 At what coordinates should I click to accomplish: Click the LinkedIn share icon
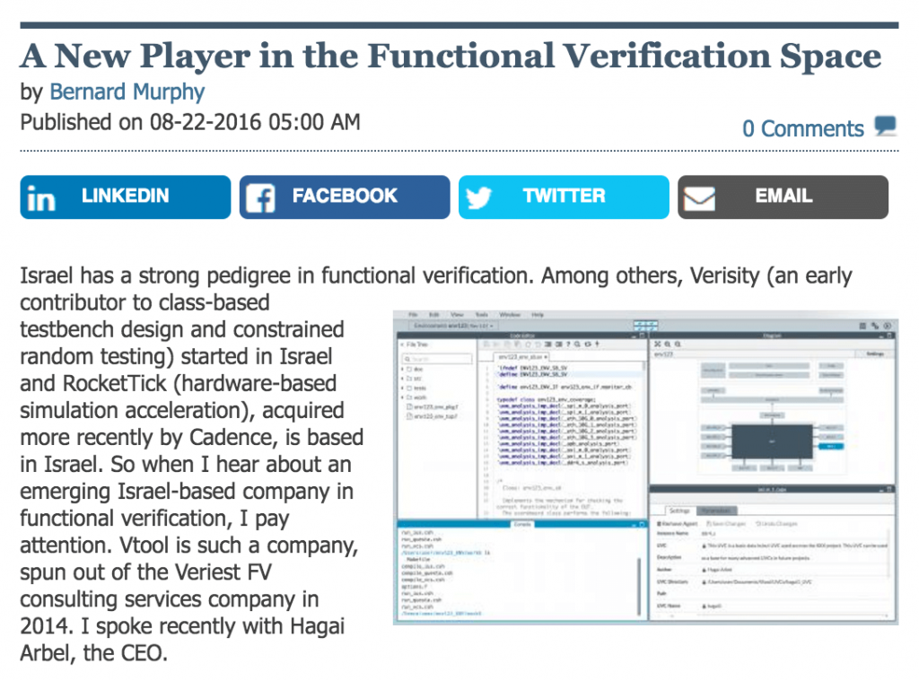point(43,196)
